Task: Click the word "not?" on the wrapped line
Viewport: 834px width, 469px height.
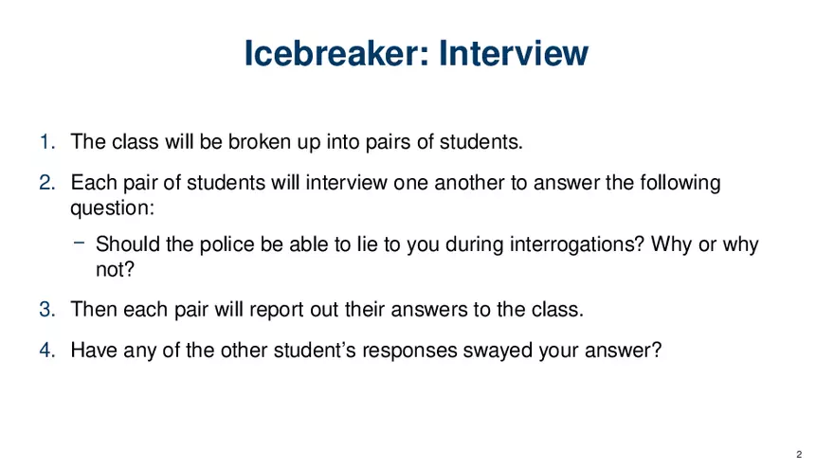Action: point(117,270)
